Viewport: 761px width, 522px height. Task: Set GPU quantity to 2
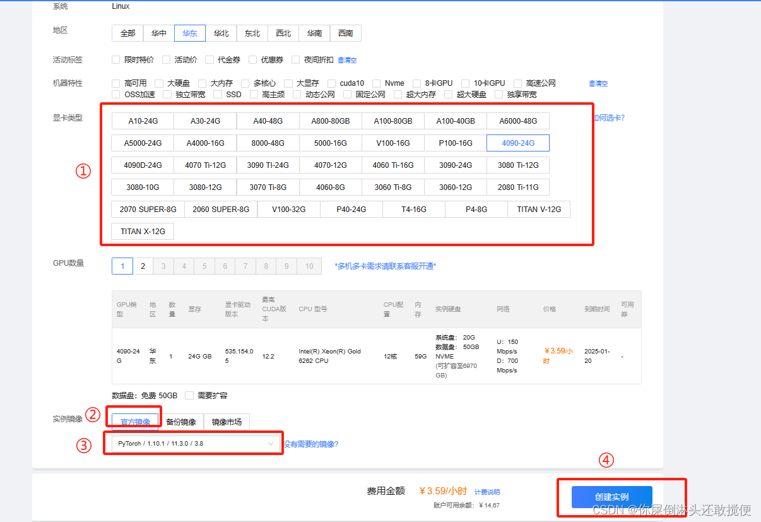[x=143, y=266]
